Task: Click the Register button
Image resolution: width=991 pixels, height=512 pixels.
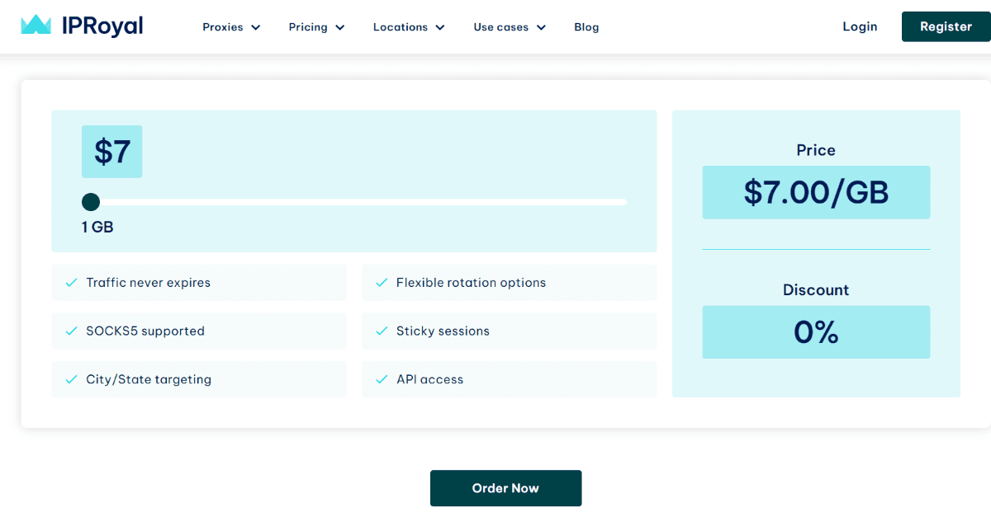Action: tap(946, 26)
